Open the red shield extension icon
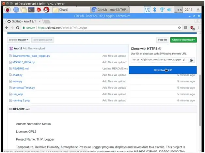Image resolution: width=205 pixels, height=153 pixels. pyautogui.click(x=192, y=28)
